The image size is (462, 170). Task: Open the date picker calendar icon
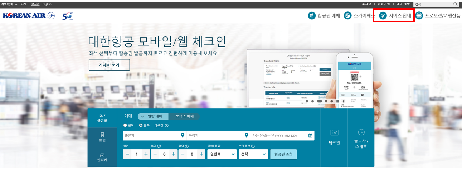(310, 135)
